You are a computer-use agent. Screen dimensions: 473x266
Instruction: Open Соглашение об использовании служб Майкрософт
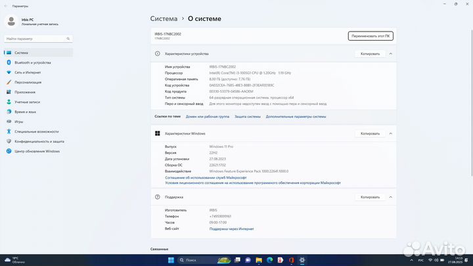(x=206, y=177)
